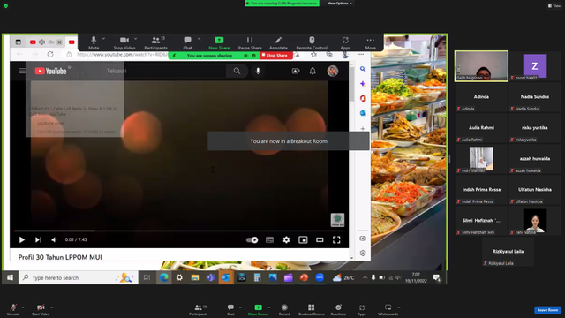Skip to next YouTube video
The width and height of the screenshot is (565, 318).
[38, 239]
